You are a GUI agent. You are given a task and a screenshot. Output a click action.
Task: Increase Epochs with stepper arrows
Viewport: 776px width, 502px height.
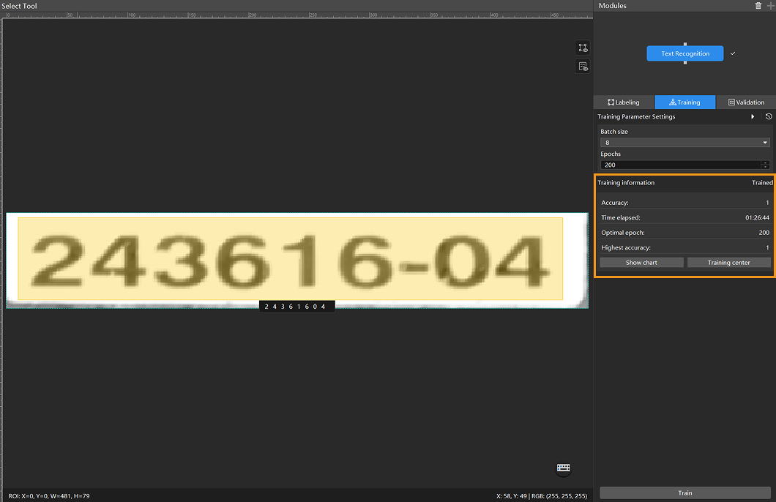(766, 163)
